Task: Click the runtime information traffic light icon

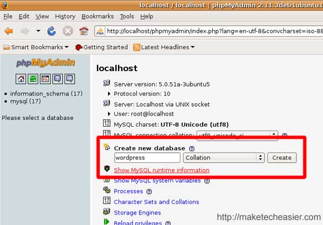Action: click(107, 169)
